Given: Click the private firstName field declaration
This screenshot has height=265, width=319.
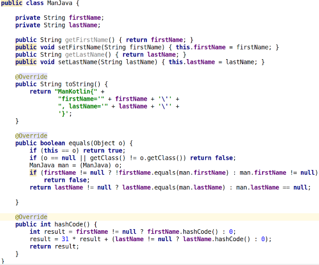Looking at the screenshot, I should [60, 18].
